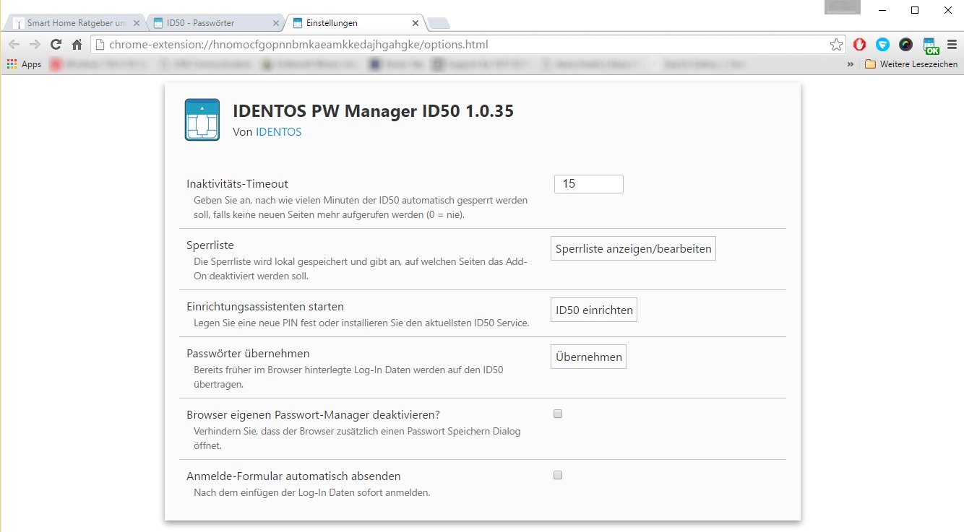Switch to the 'ID50 - Passwörter' tab

point(210,23)
